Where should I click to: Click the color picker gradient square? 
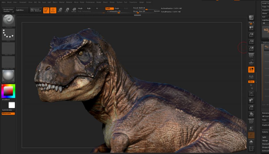pyautogui.click(x=8, y=91)
